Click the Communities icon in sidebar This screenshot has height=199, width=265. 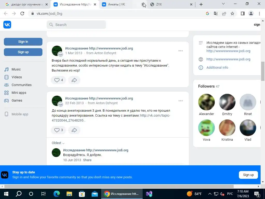click(6, 85)
